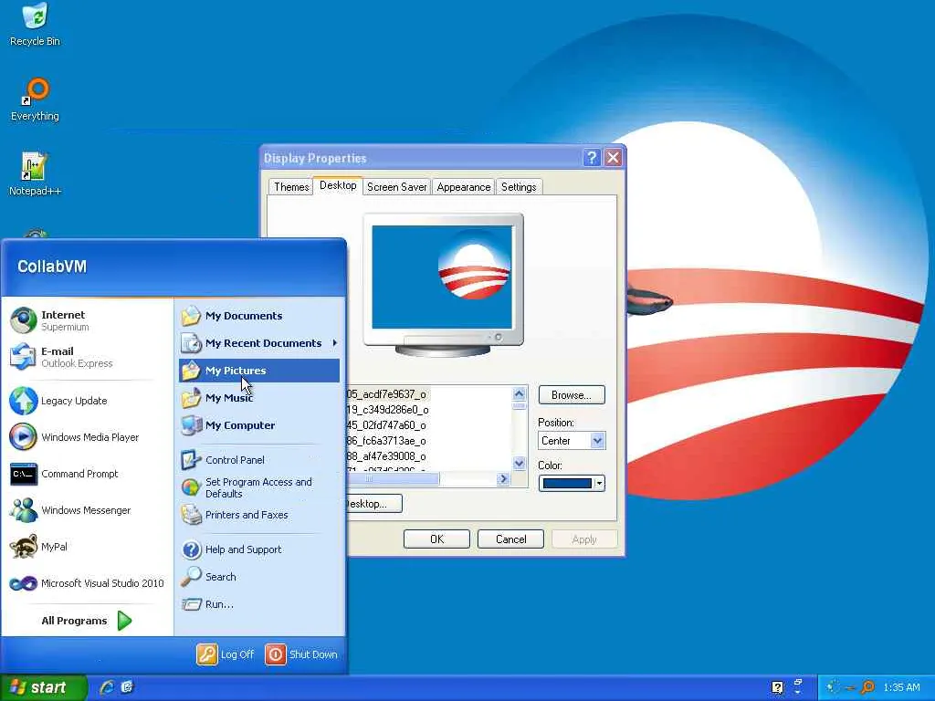Open Help and Support
This screenshot has width=935, height=701.
259,549
